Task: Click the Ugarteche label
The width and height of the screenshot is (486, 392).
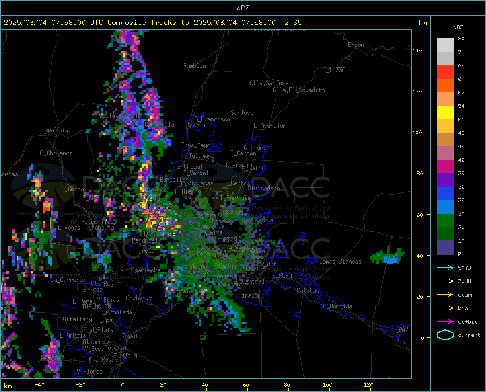Action: (x=146, y=270)
